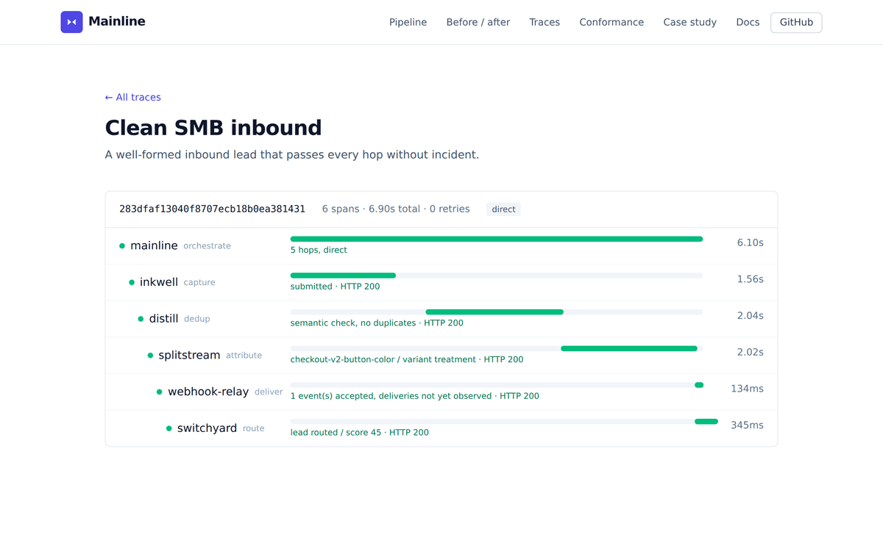This screenshot has height=551, width=883.
Task: Click the green status dot beside webhook-relay
Action: (160, 392)
